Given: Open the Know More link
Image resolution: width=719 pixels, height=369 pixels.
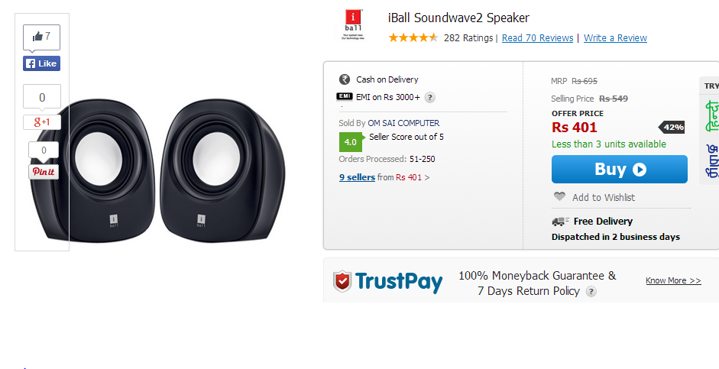Looking at the screenshot, I should 672,280.
